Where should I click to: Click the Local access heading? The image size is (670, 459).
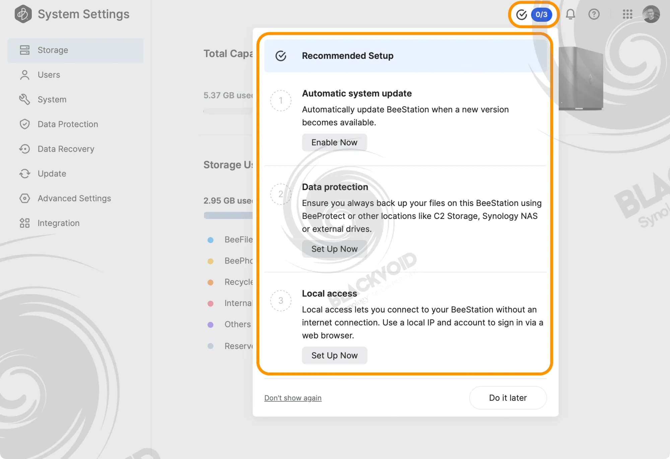tap(329, 293)
